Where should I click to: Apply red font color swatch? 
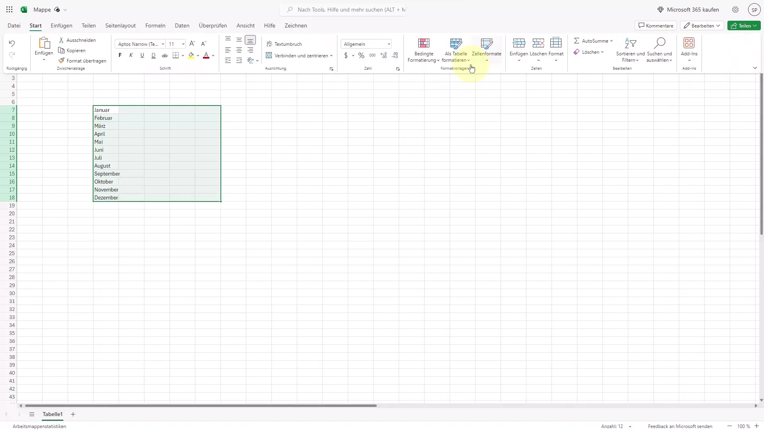[x=206, y=55]
